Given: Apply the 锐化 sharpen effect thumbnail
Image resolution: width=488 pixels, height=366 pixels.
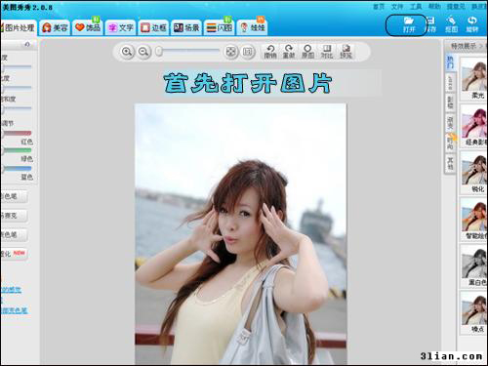Looking at the screenshot, I should click(473, 173).
